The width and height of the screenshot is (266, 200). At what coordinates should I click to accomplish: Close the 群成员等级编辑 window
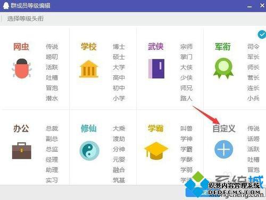coord(262,6)
